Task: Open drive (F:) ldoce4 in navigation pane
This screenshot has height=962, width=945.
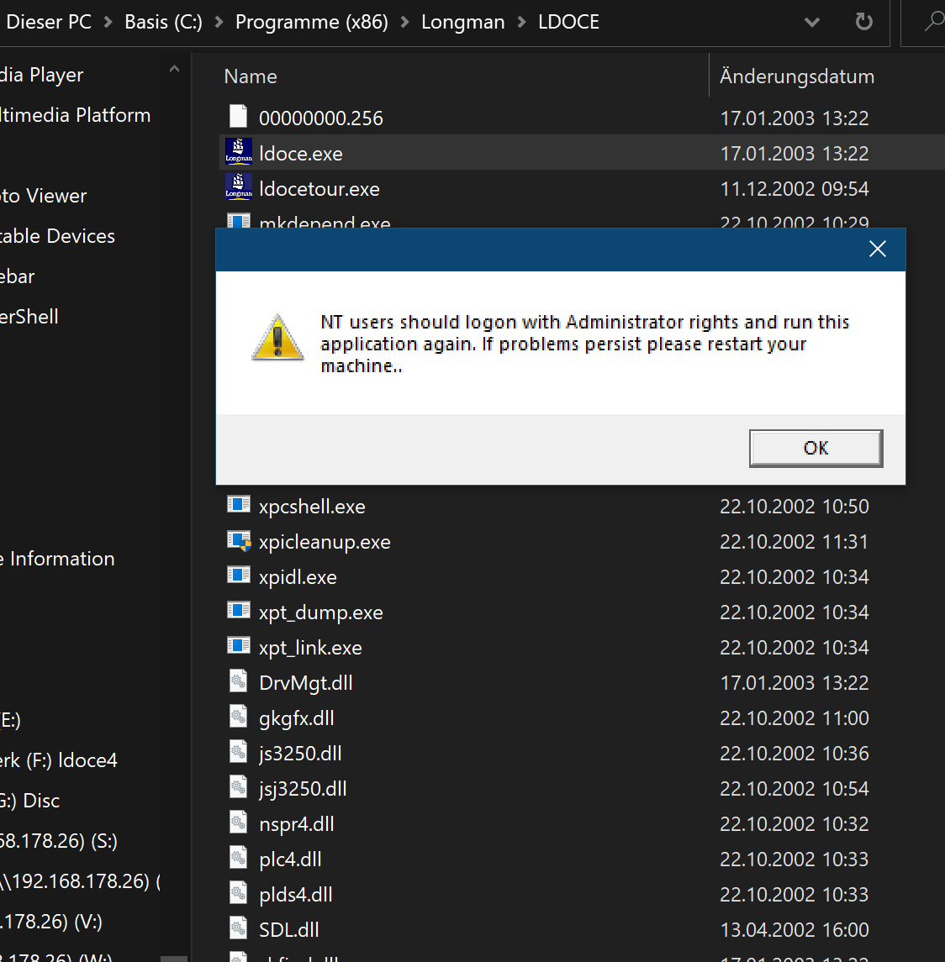Action: (x=58, y=760)
